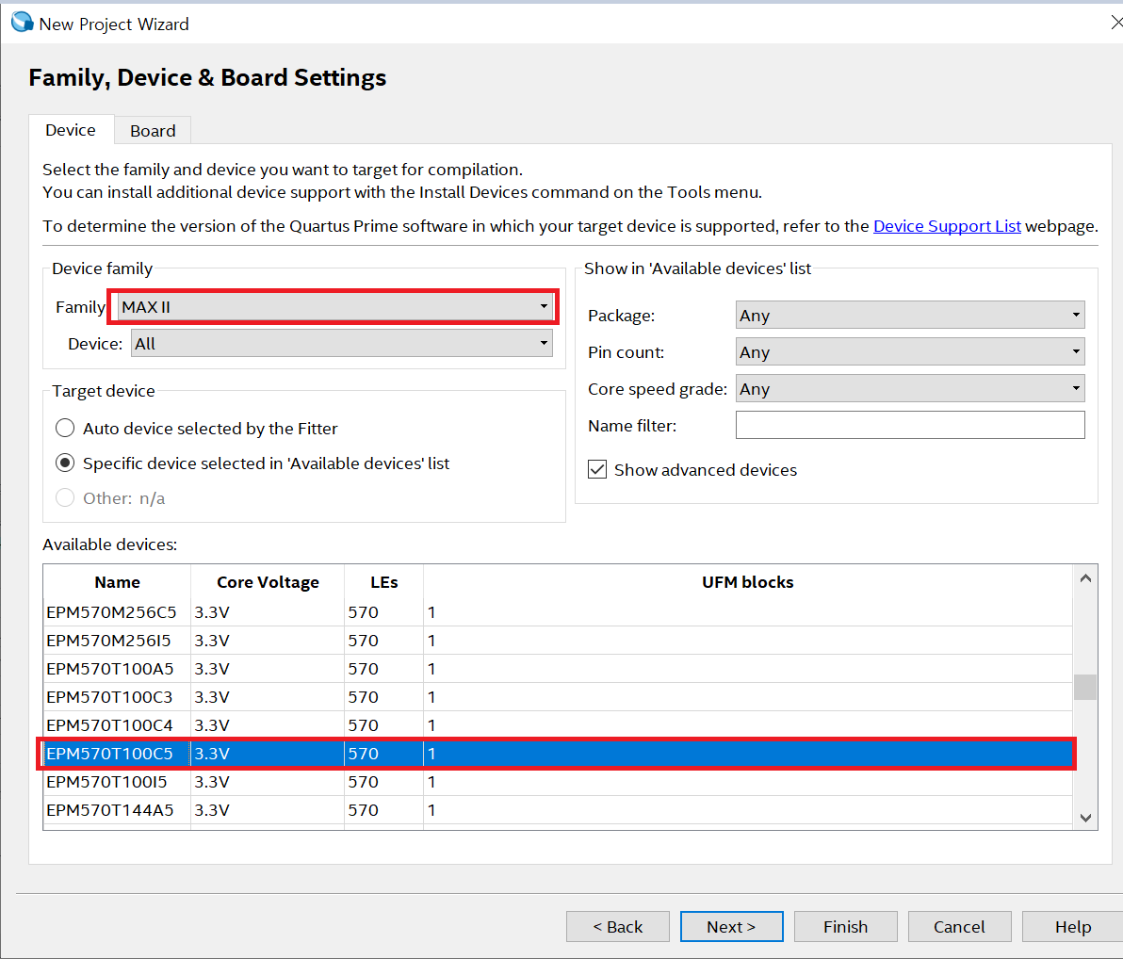Switch to the Board tab
The image size is (1123, 959).
[153, 130]
